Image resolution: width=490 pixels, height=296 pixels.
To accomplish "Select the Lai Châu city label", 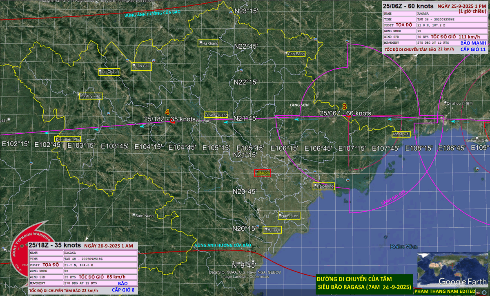I will (109, 72).
